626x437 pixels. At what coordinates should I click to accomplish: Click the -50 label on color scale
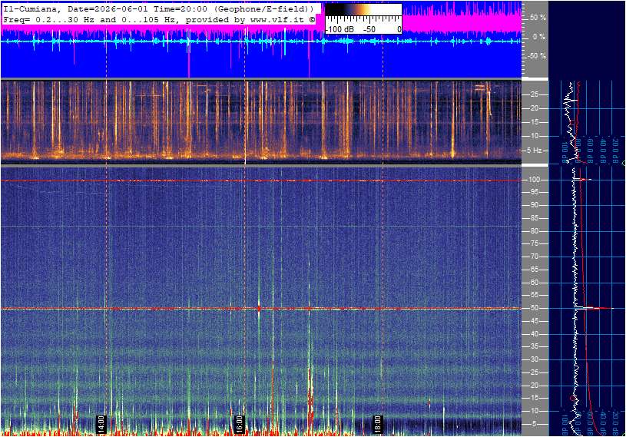coord(369,29)
